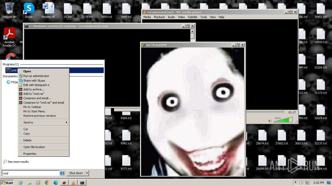Switch to cmd.exe taskbar button
The image size is (332, 186).
(x=82, y=183)
